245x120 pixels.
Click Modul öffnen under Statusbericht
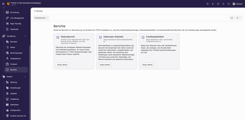pos(62,65)
